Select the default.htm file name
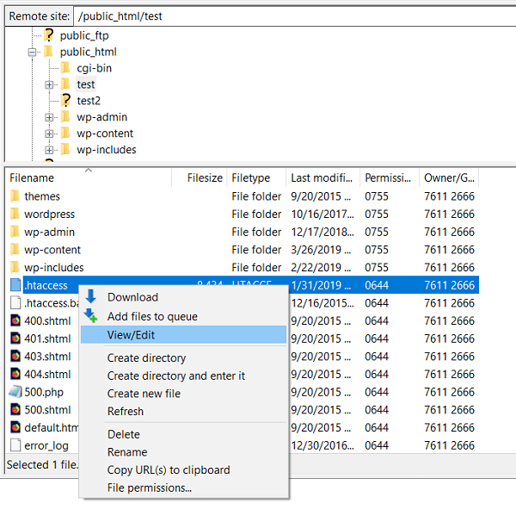Viewport: 516px width, 522px height. point(52,427)
